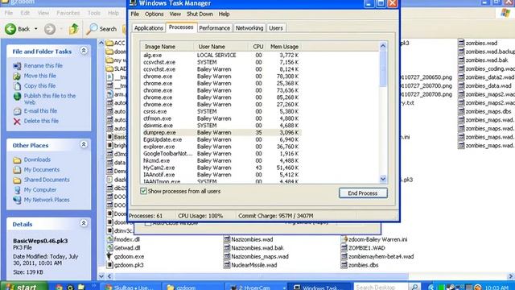Click the Chrome icon in quick launch
The width and height of the screenshot is (515, 290).
[x=59, y=287]
